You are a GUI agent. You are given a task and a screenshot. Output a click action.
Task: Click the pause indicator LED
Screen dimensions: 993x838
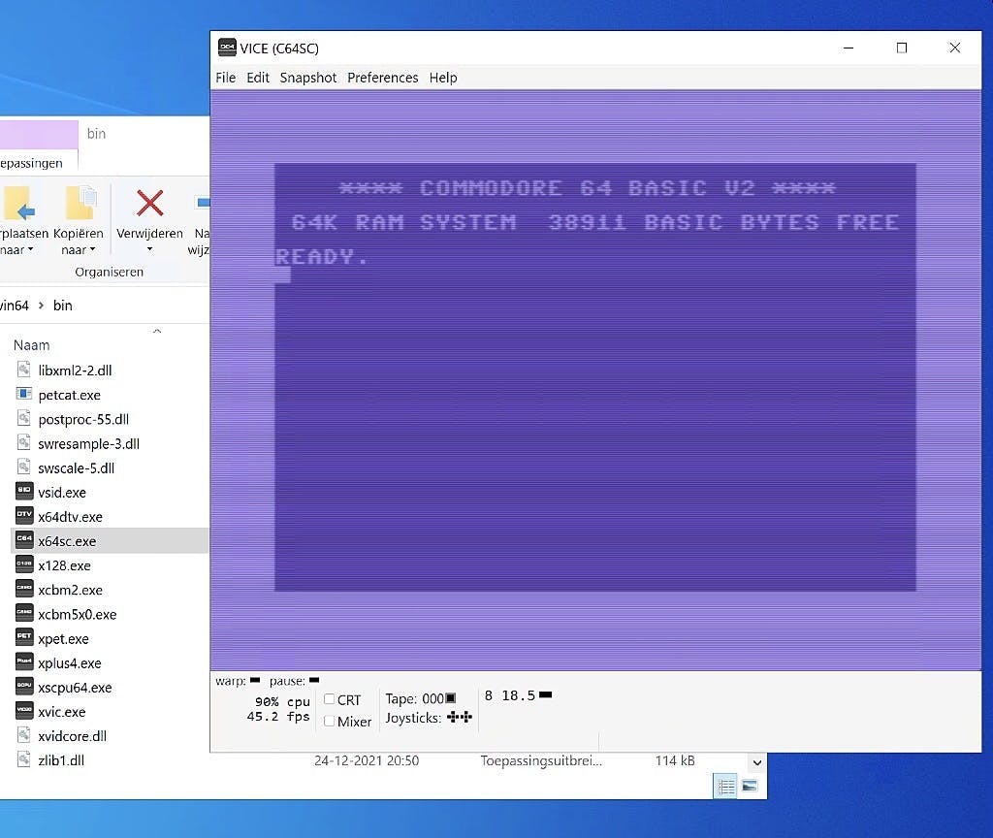(314, 680)
